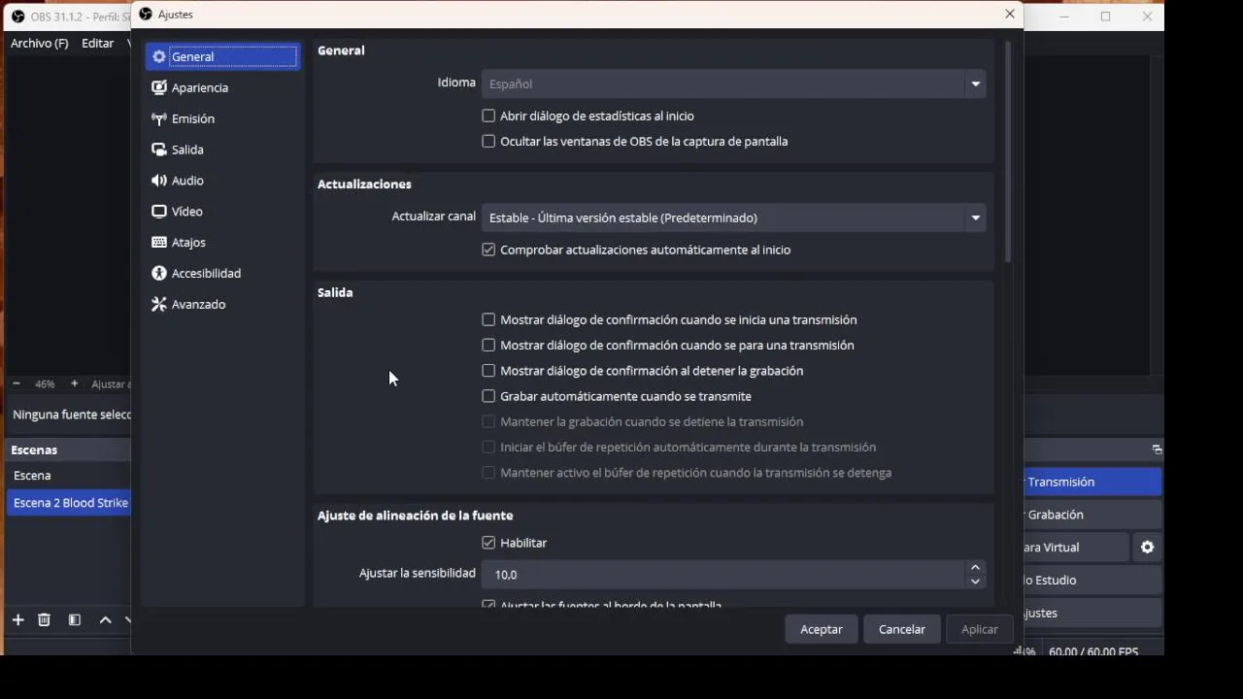The width and height of the screenshot is (1243, 699).
Task: Decrease sensitivity with the down arrow
Action: [x=975, y=581]
